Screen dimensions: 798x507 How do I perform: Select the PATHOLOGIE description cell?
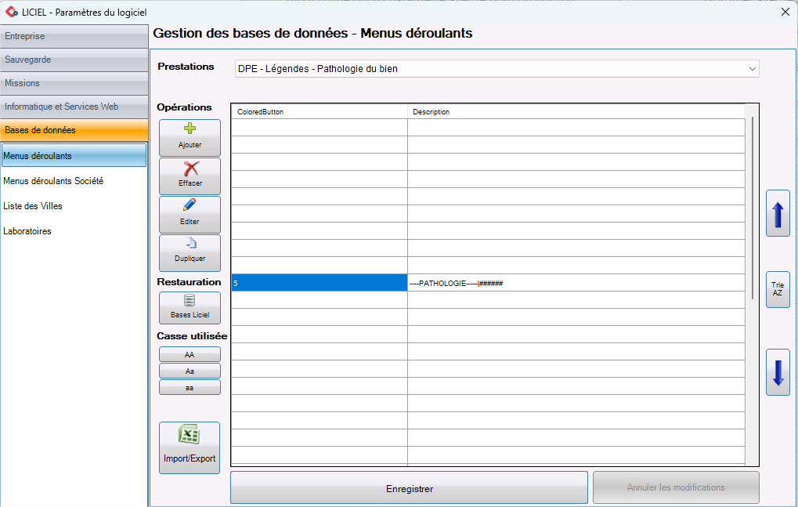tap(576, 283)
